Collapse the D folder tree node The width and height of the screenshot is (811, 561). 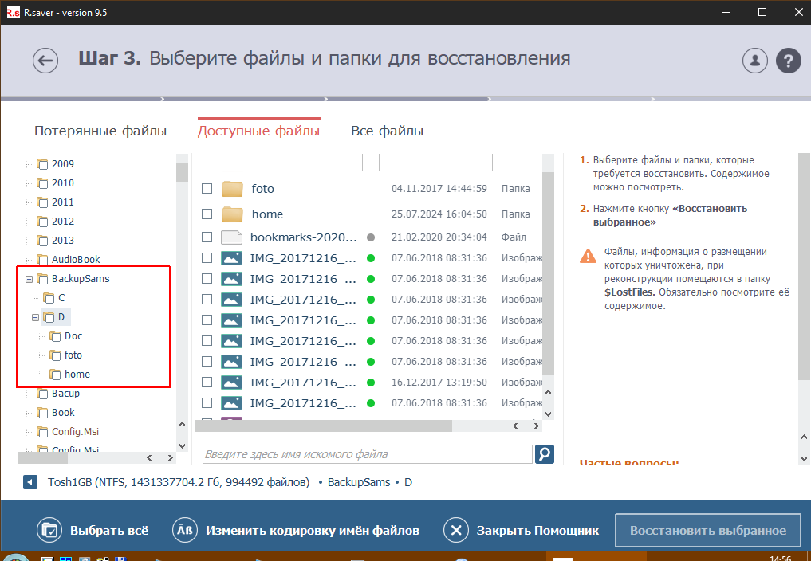click(x=35, y=317)
